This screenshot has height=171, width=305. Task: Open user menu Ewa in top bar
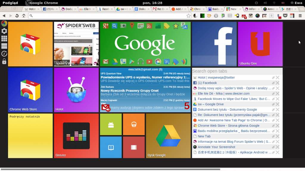(296, 3)
